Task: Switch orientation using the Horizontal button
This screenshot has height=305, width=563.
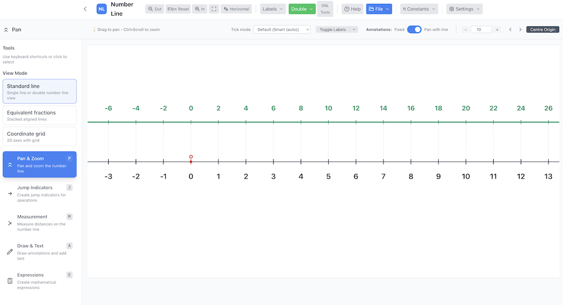Action: pyautogui.click(x=236, y=9)
